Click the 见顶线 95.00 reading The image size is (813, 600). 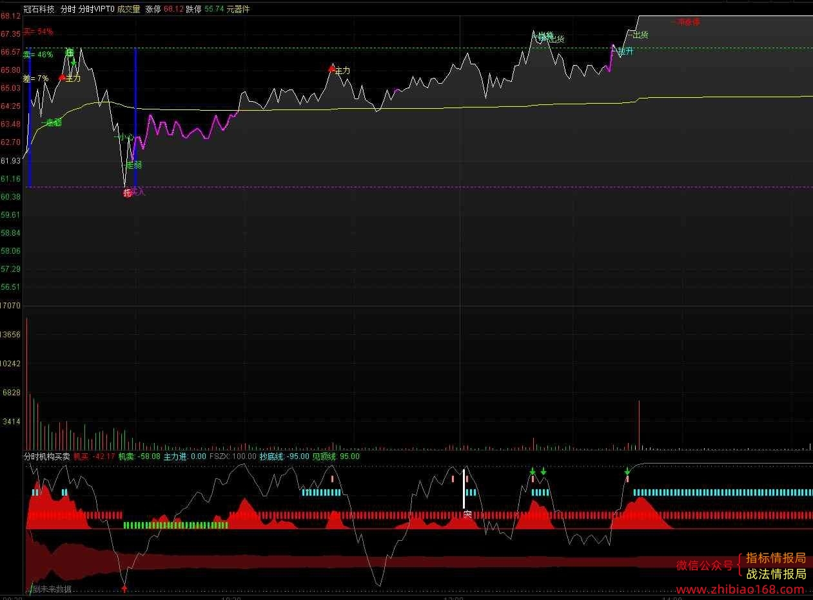click(336, 456)
